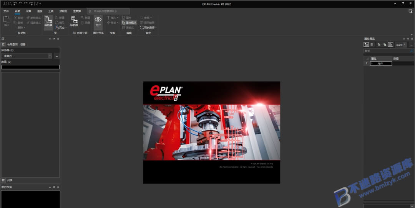Close the 属性概览 panel
The image size is (415, 208).
tap(412, 39)
